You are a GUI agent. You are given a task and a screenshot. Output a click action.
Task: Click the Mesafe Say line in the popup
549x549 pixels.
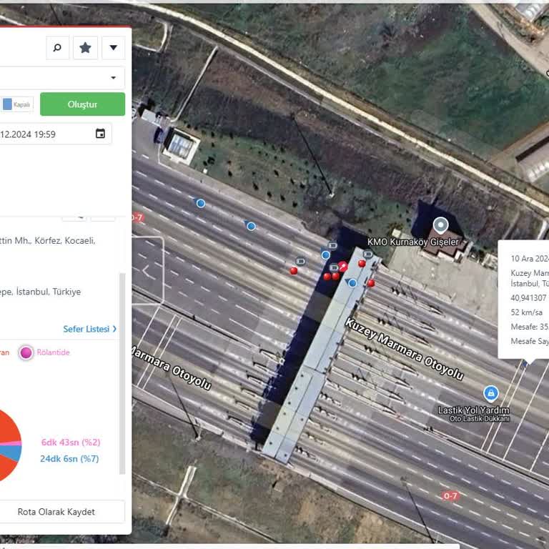coord(530,341)
